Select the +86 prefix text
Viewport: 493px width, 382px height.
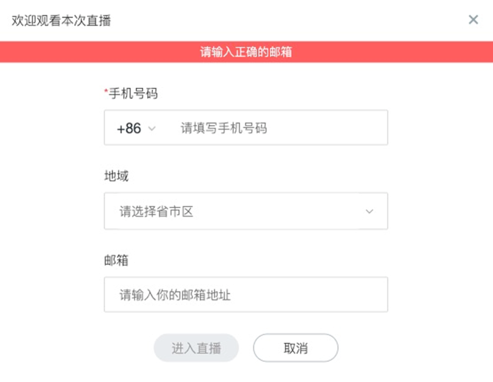(x=129, y=128)
